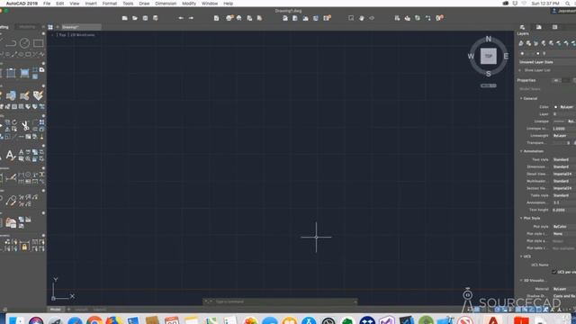This screenshot has height=324, width=576.
Task: Click the Orbit icon next to Pan
Action: 372,18
